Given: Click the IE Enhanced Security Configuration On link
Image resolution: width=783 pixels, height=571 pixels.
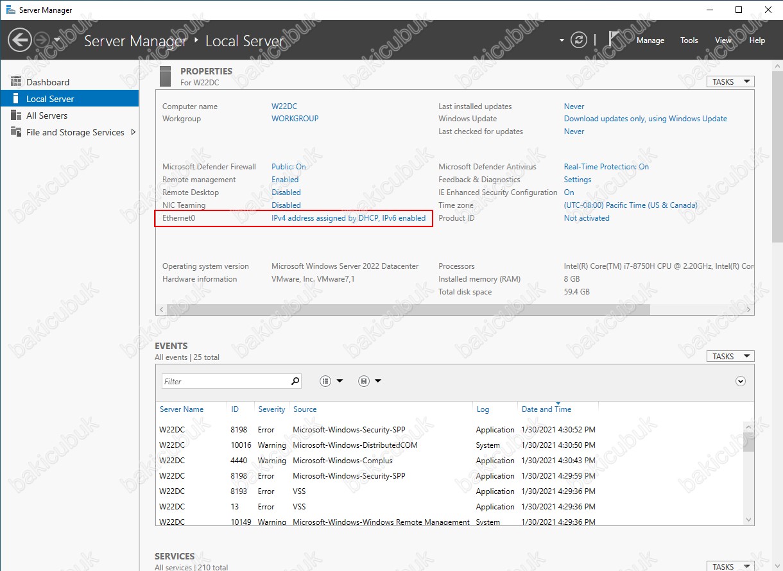Looking at the screenshot, I should pos(569,192).
